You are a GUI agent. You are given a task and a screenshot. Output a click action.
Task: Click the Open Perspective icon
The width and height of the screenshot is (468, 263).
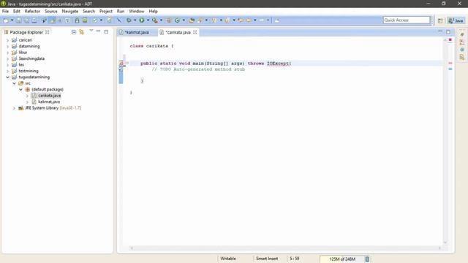coord(440,20)
